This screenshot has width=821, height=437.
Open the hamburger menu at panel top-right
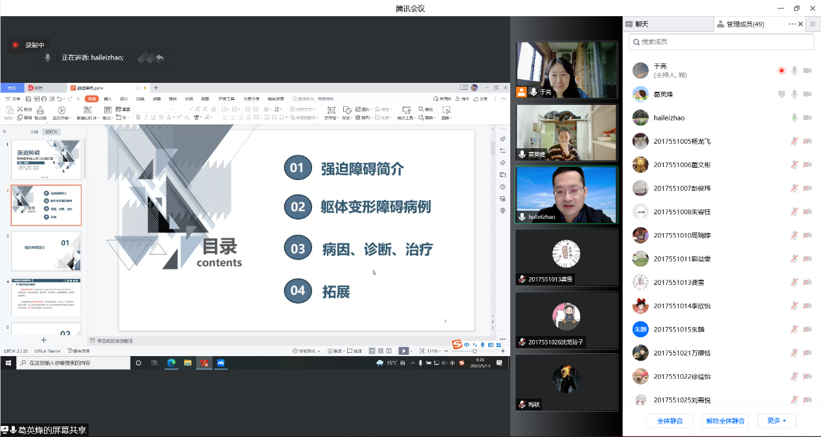click(813, 24)
